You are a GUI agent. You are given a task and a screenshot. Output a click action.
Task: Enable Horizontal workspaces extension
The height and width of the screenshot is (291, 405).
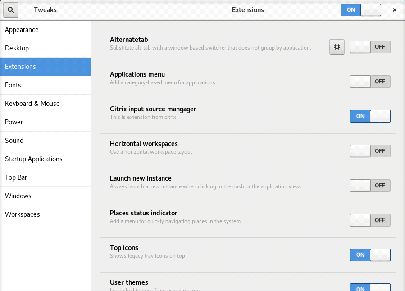370,151
